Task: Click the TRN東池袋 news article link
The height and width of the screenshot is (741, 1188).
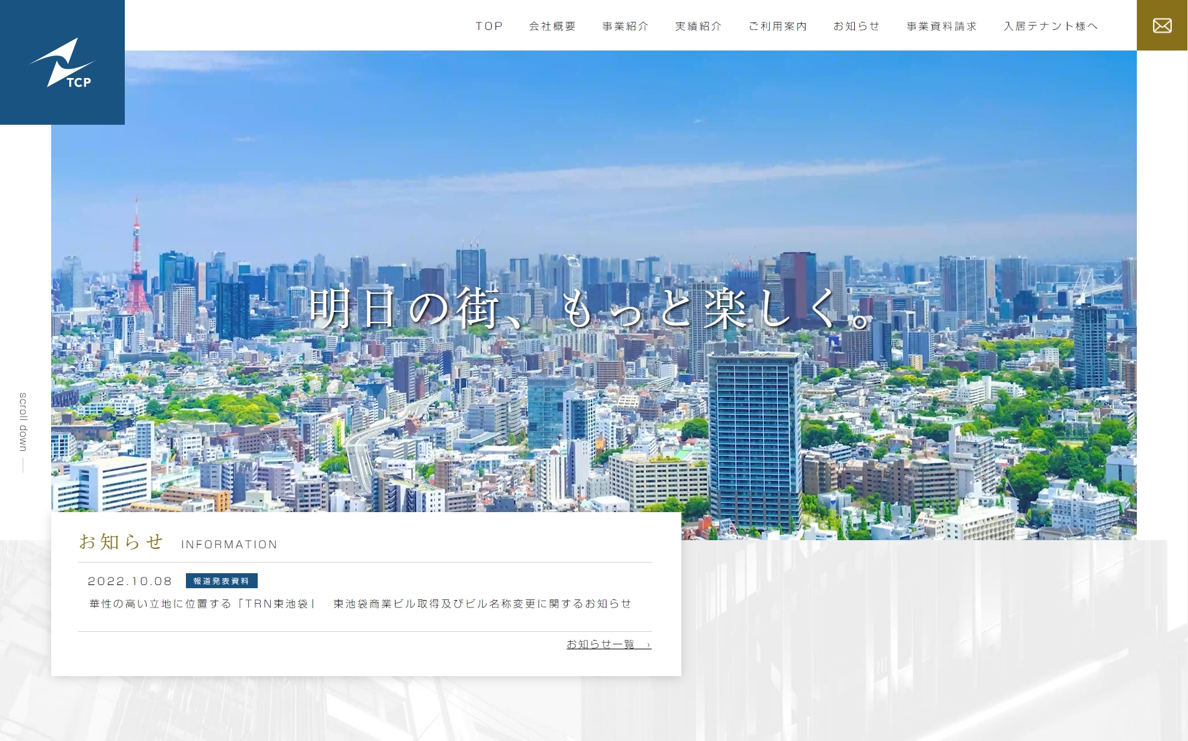Action: pos(360,604)
